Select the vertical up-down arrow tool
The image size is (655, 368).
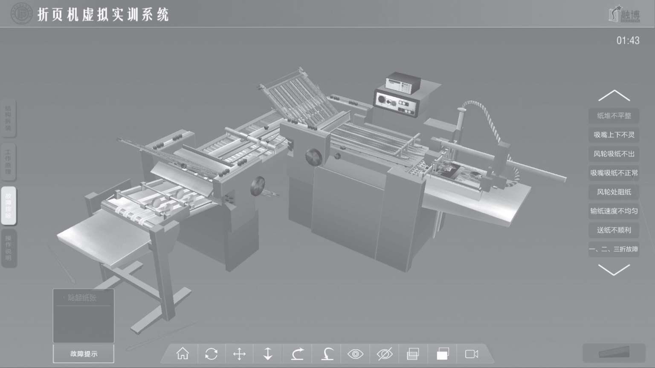point(268,354)
